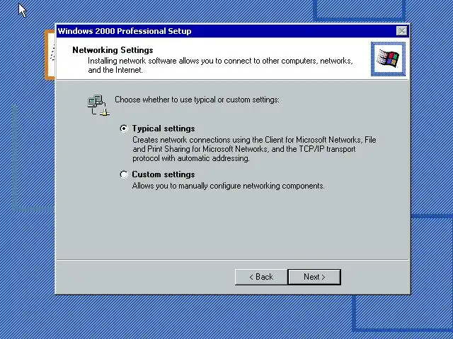
Task: Click the Windows flag logo icon
Action: pyautogui.click(x=388, y=59)
